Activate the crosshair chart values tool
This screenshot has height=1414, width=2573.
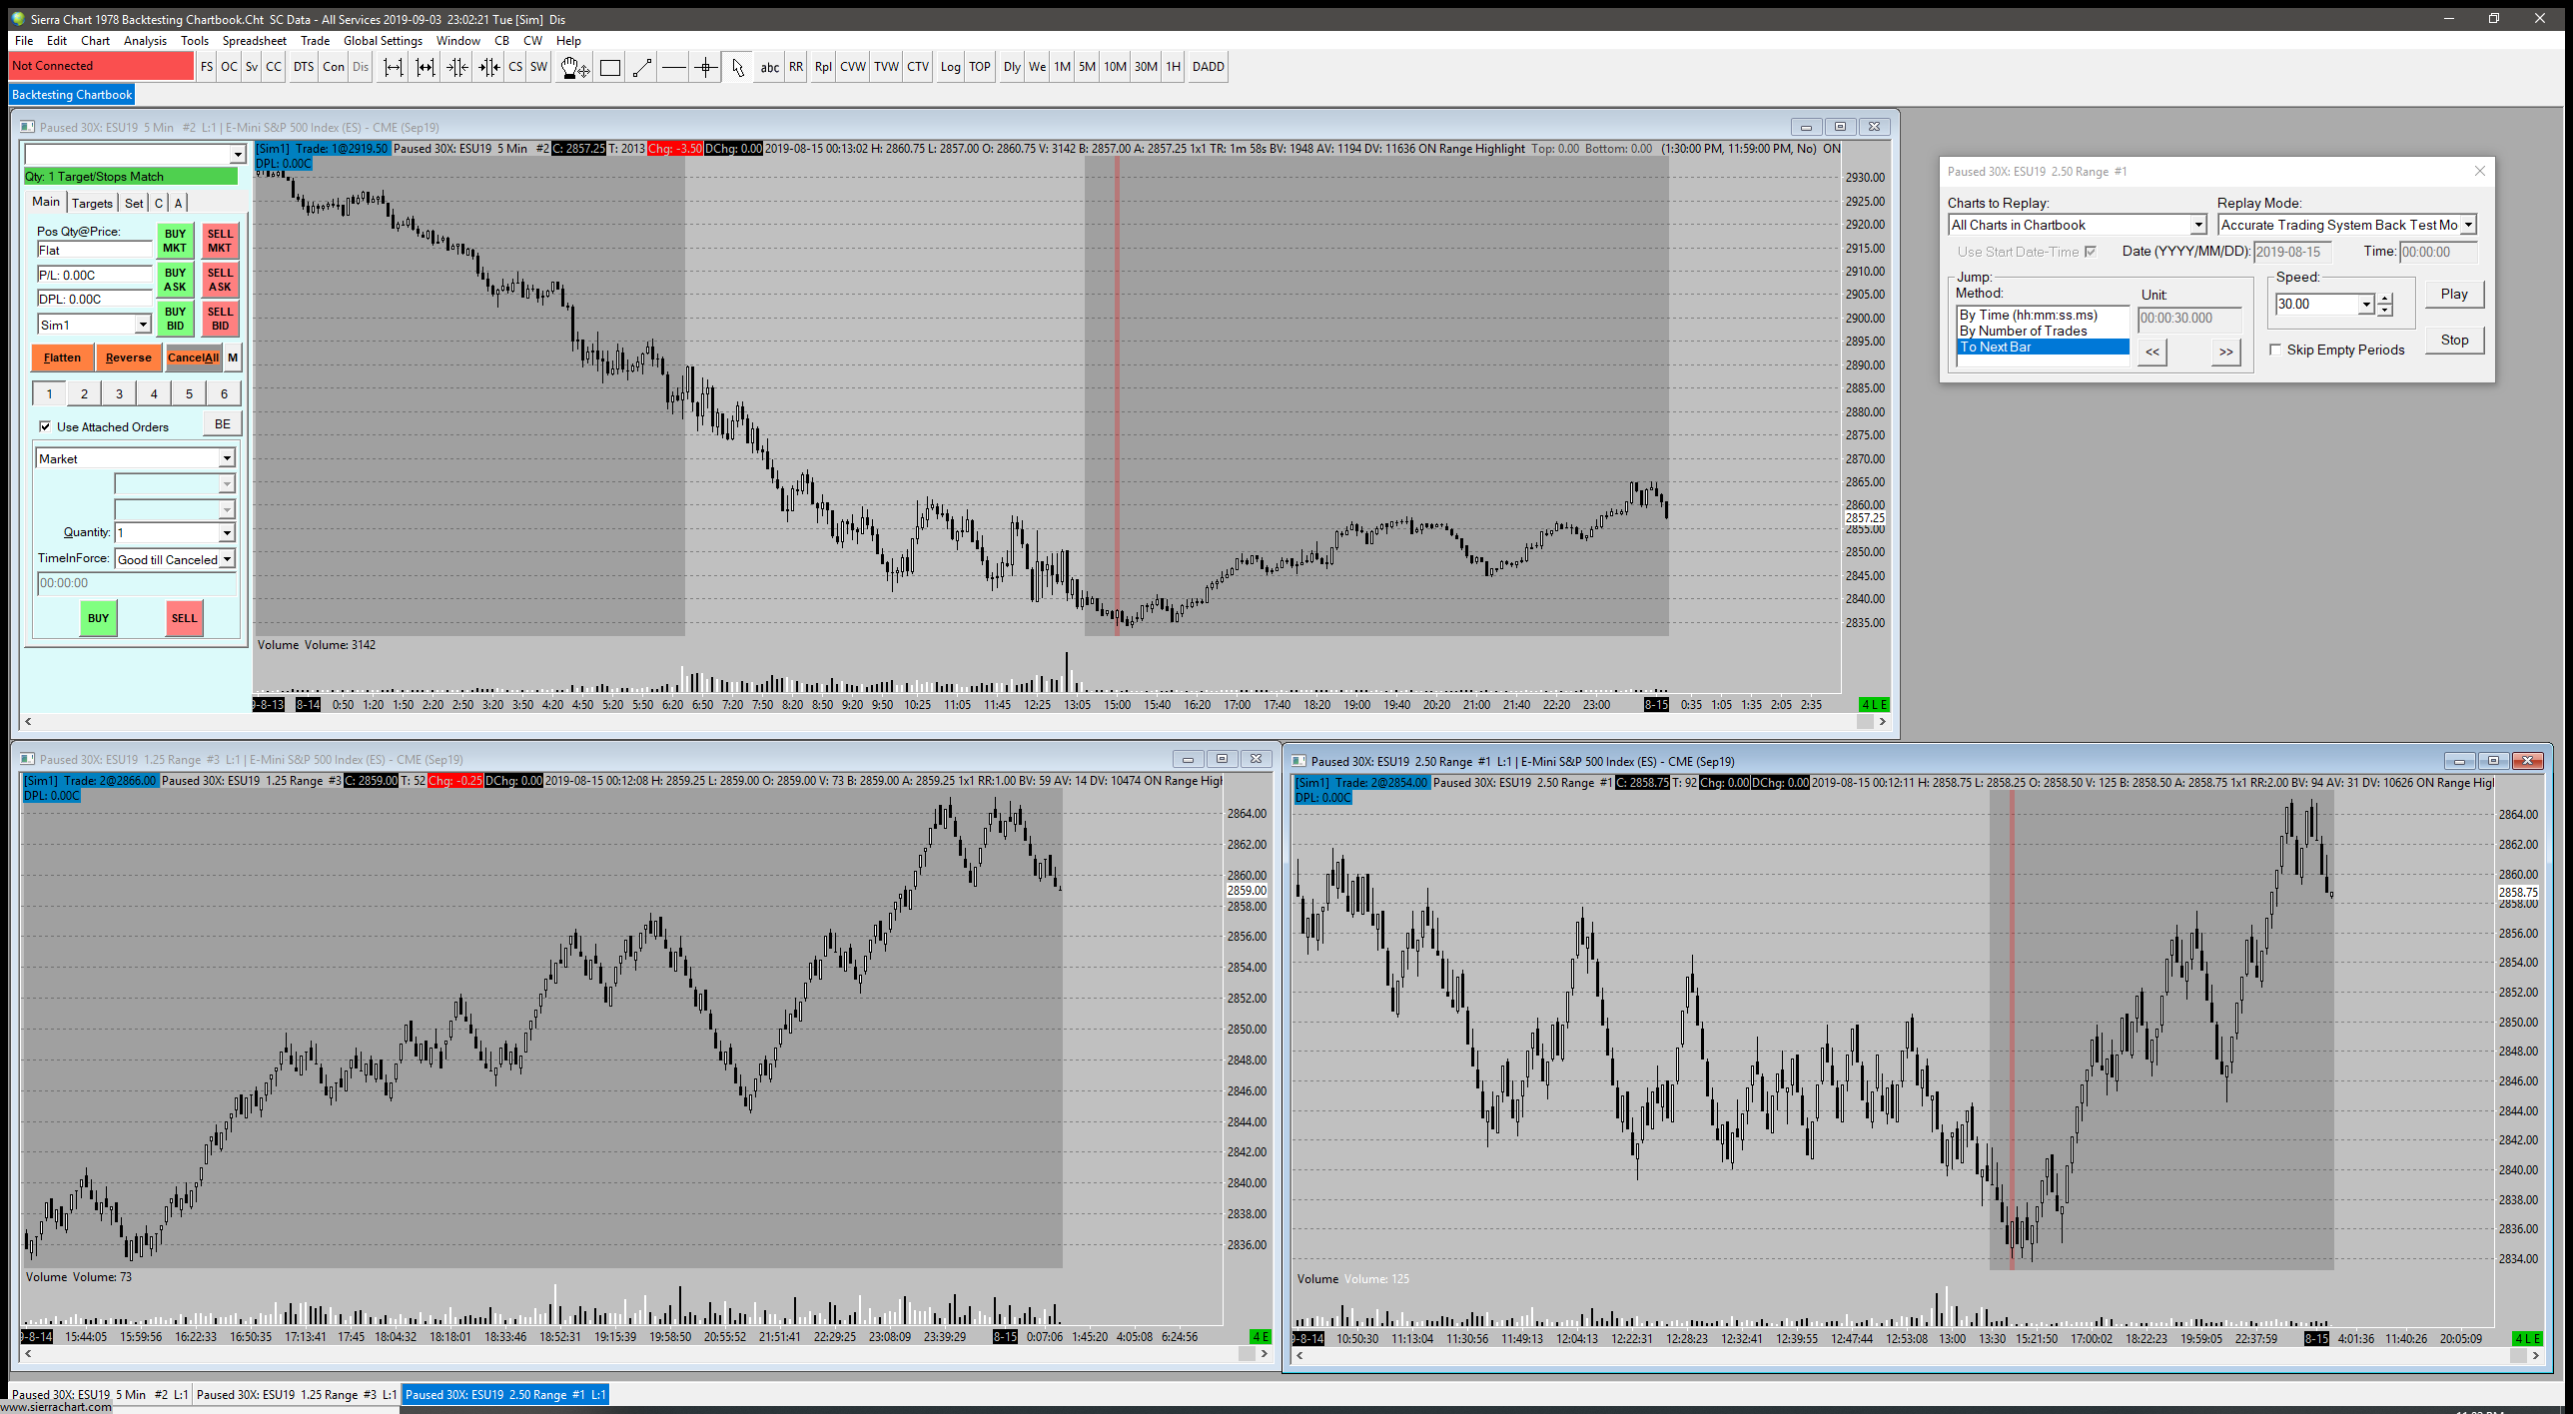705,67
